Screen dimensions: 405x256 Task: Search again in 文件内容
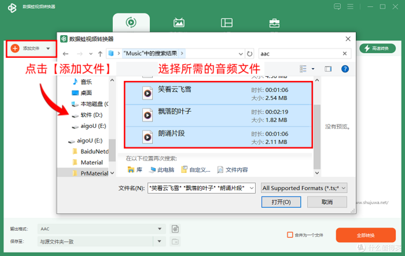(x=233, y=169)
